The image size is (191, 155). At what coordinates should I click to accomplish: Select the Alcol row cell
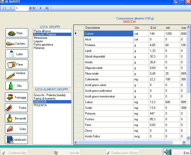tap(109, 39)
